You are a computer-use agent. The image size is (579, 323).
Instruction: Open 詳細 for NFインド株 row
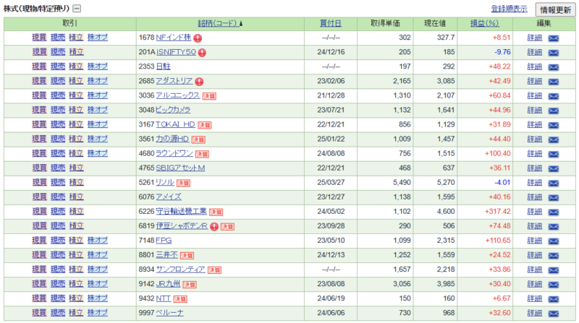(534, 38)
